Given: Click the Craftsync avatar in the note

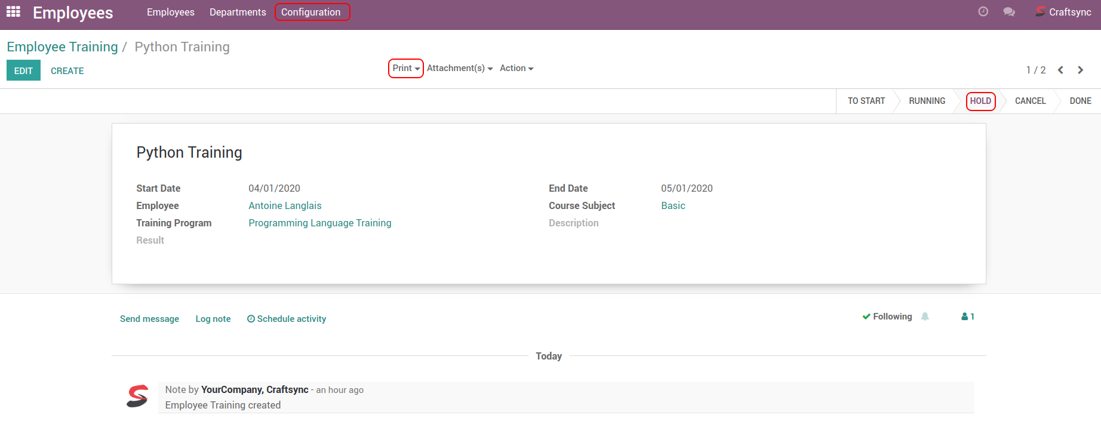Looking at the screenshot, I should point(137,396).
